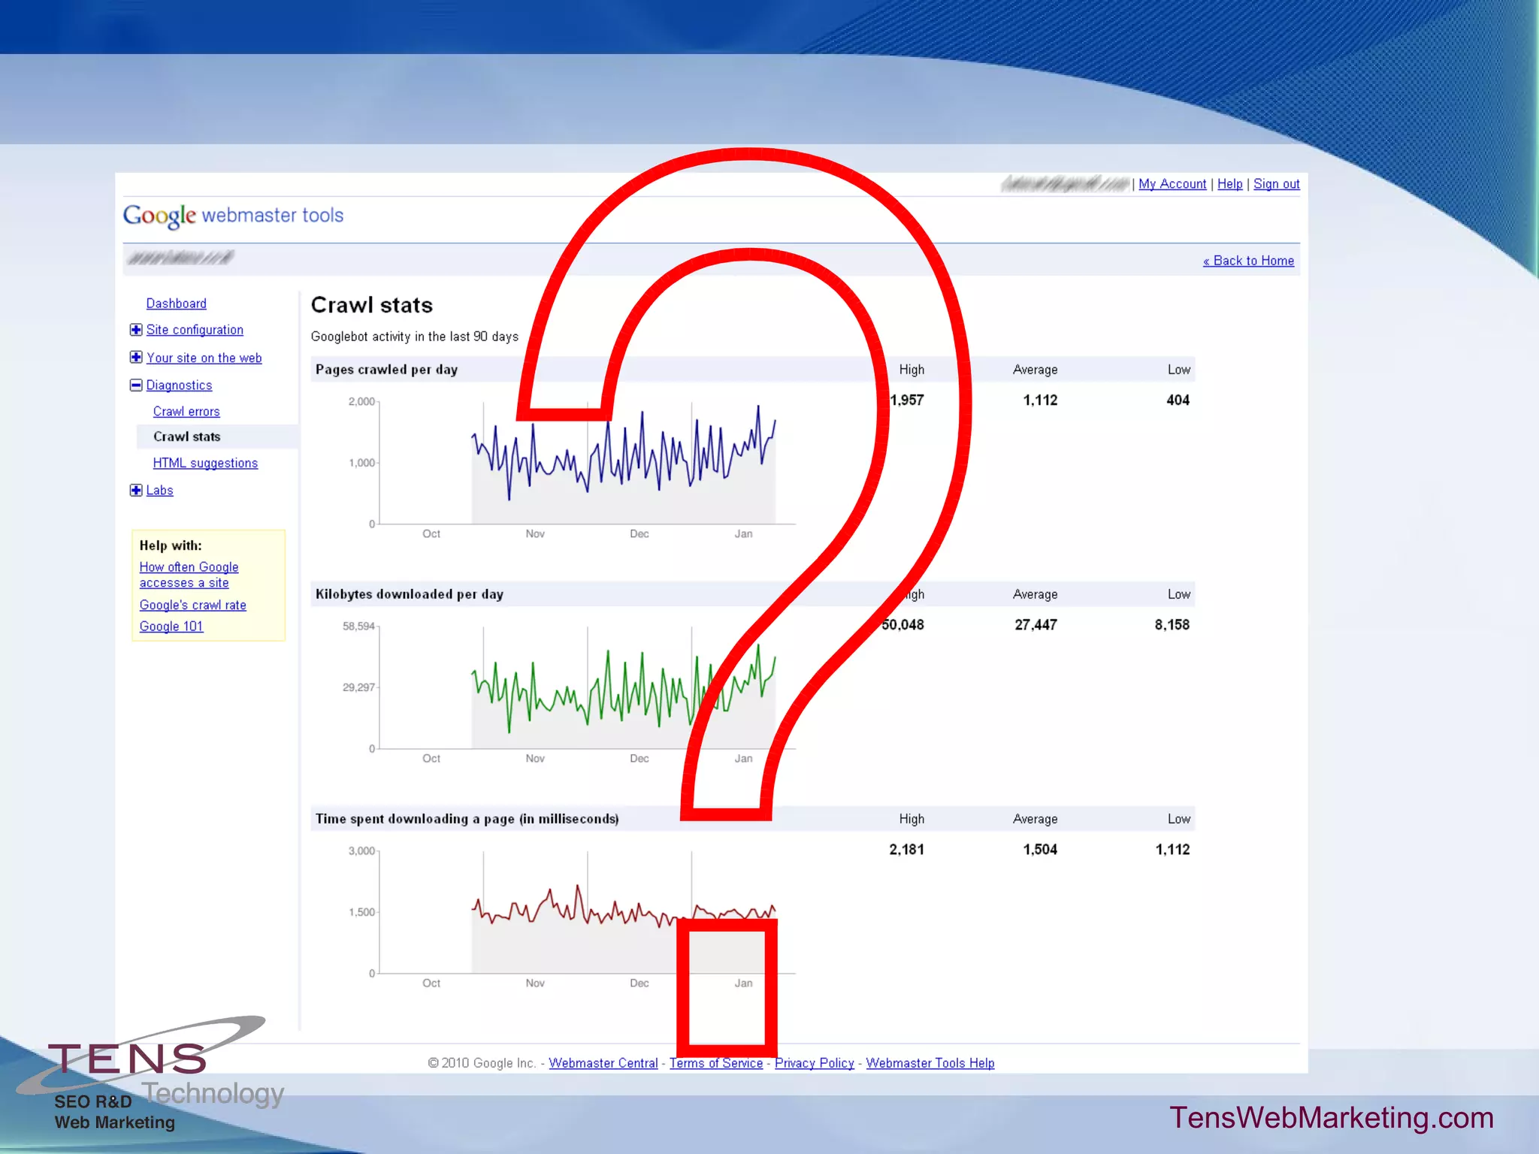
Task: Click the Crawl stats heading
Action: click(x=372, y=305)
